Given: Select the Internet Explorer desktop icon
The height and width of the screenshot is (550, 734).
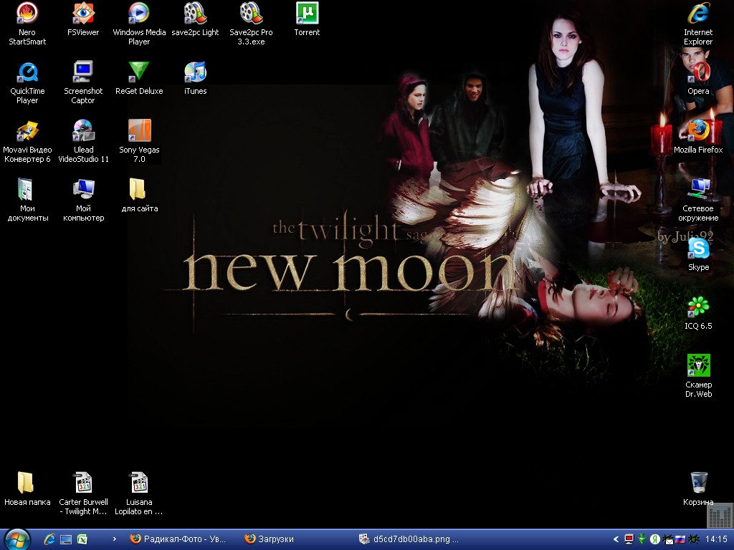Looking at the screenshot, I should coord(698,24).
